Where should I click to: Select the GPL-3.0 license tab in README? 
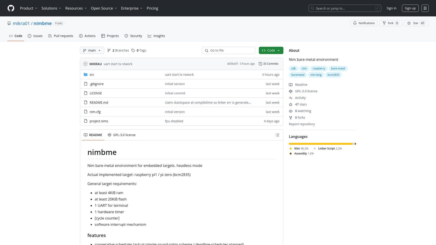coord(122,135)
